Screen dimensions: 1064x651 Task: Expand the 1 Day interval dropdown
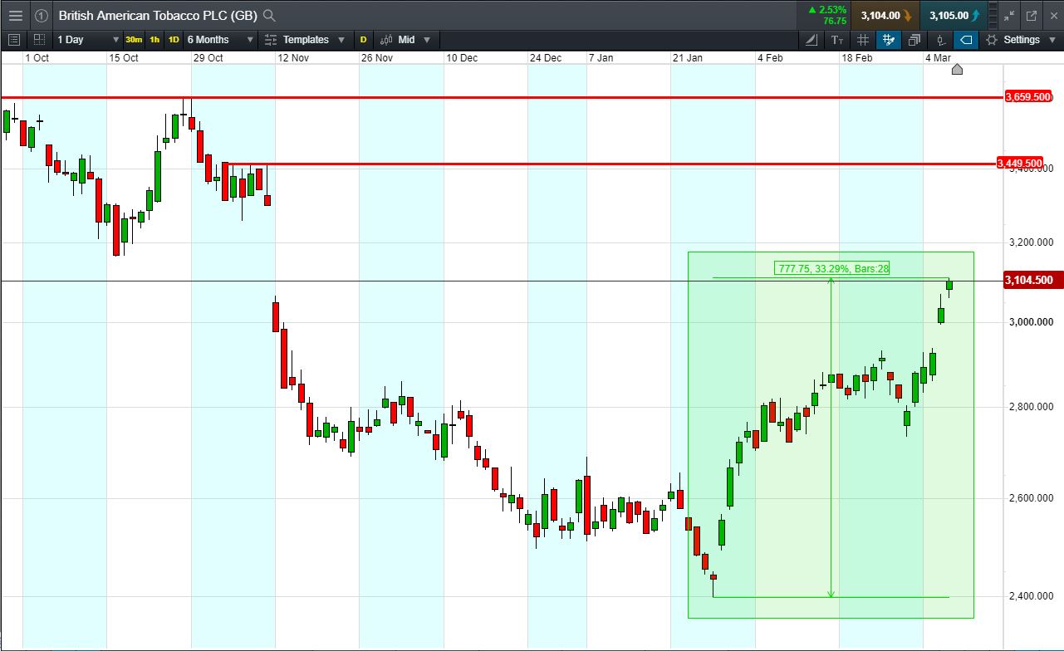pyautogui.click(x=87, y=40)
